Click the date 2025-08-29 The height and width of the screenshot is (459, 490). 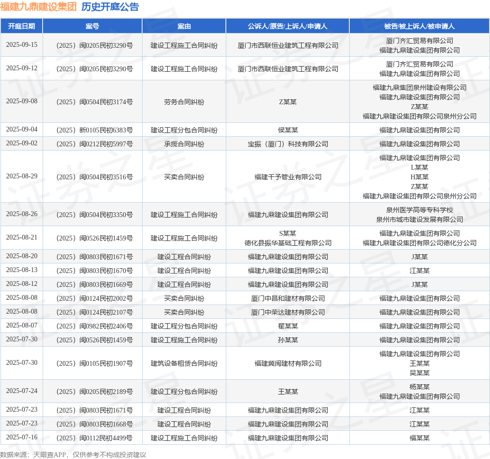(x=22, y=176)
